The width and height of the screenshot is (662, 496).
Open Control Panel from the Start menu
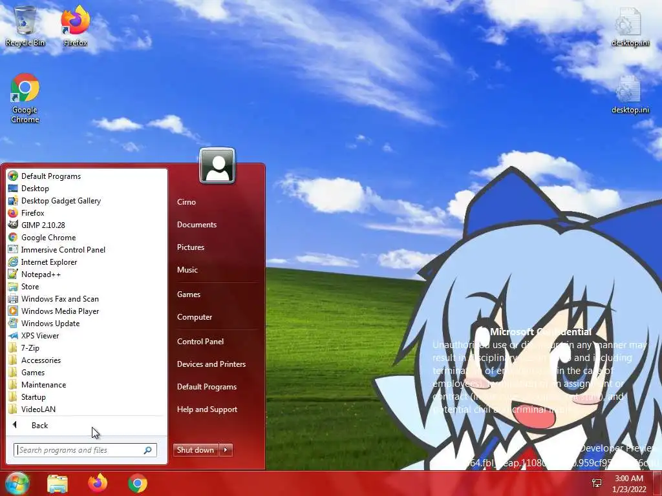coord(200,341)
